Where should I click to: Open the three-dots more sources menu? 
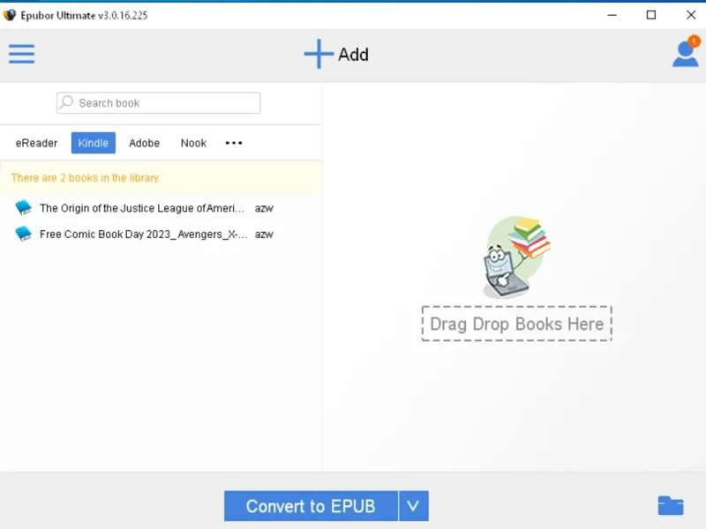point(234,143)
